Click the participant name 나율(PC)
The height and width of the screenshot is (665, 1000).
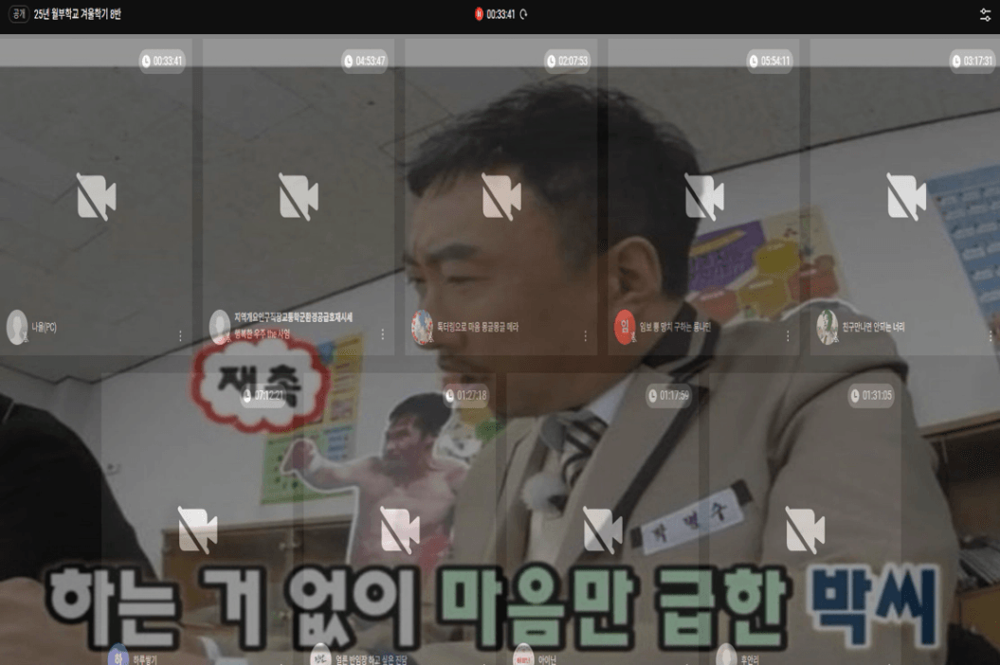pos(44,327)
